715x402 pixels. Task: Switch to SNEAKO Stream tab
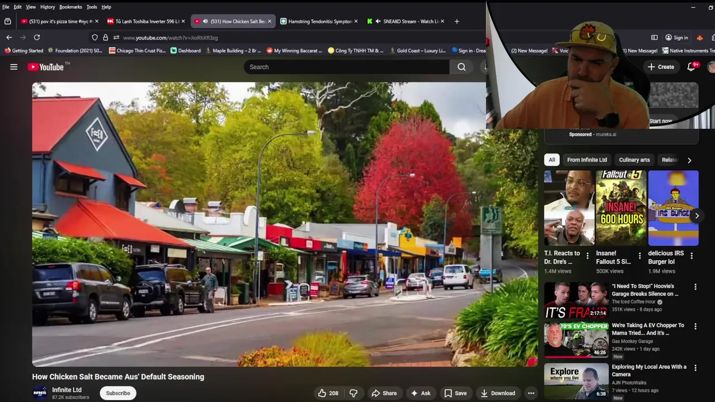click(x=405, y=21)
